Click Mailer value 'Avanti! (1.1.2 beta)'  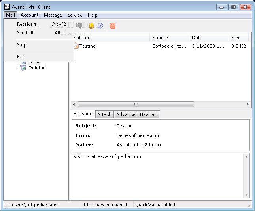tap(139, 145)
